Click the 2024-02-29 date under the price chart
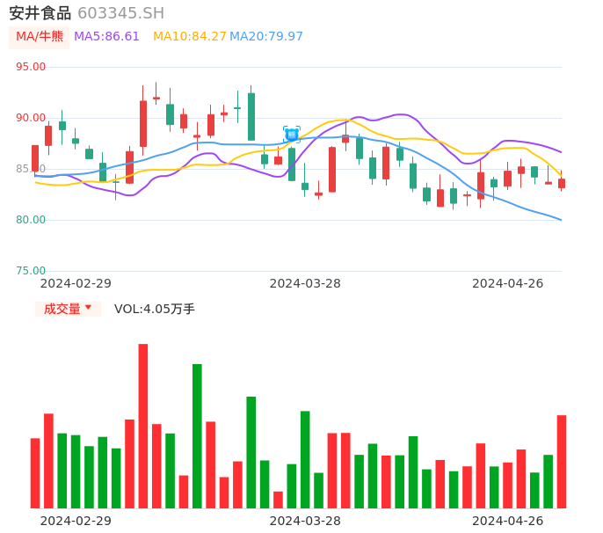 click(x=76, y=283)
